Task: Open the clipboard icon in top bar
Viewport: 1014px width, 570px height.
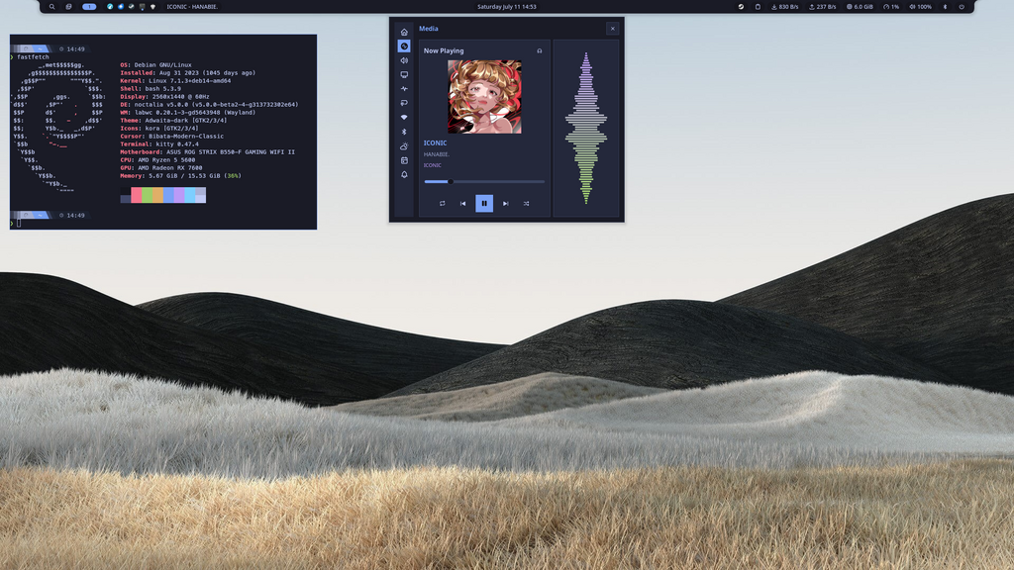Action: click(x=758, y=7)
